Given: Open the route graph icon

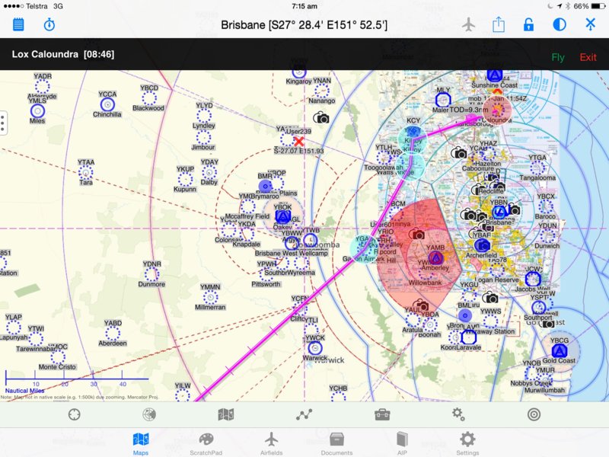Looking at the screenshot, I should click(304, 414).
